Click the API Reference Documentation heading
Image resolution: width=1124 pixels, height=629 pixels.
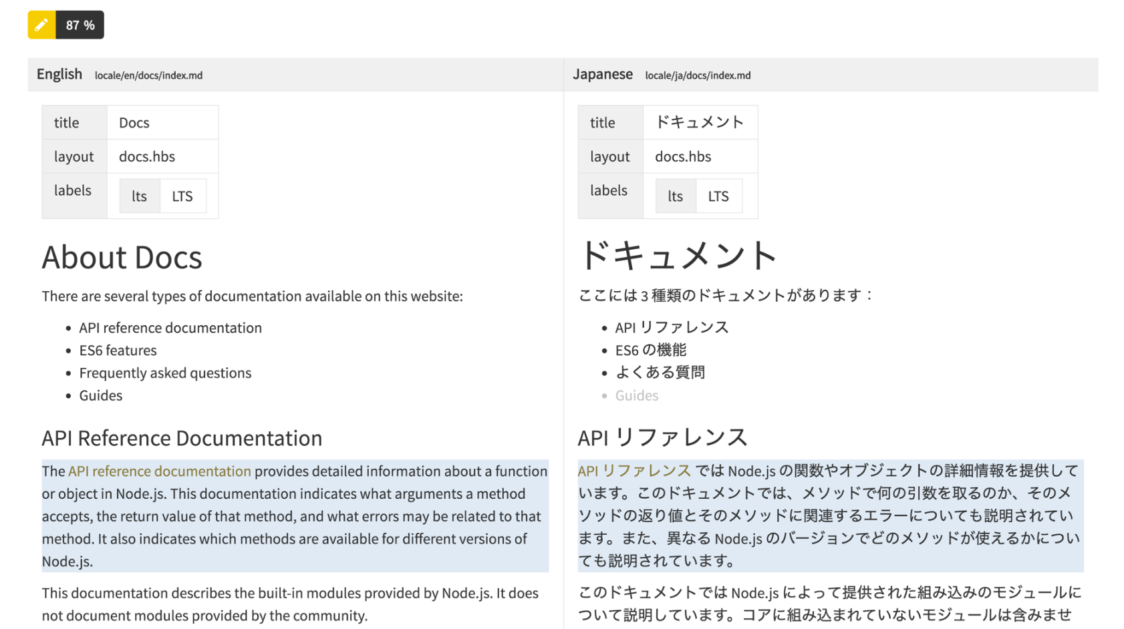182,438
